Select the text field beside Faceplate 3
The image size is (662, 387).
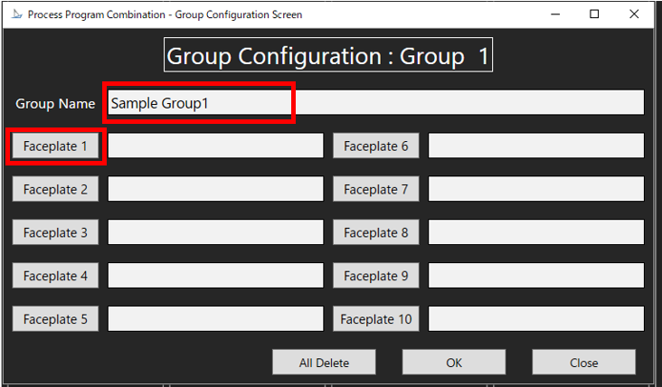point(215,232)
